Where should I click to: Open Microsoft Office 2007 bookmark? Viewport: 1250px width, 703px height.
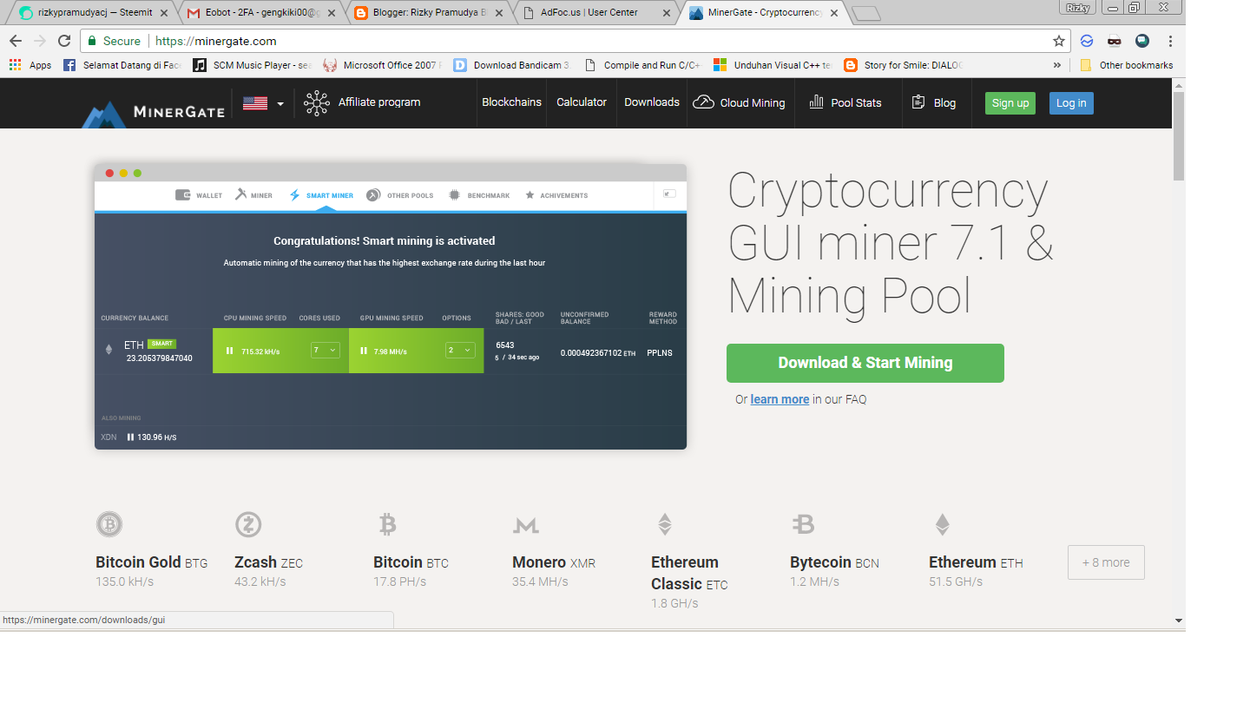click(x=383, y=65)
